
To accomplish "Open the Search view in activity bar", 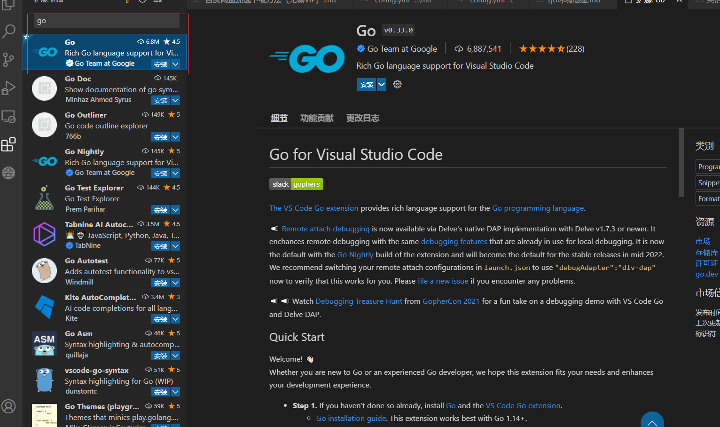I will (x=8, y=32).
